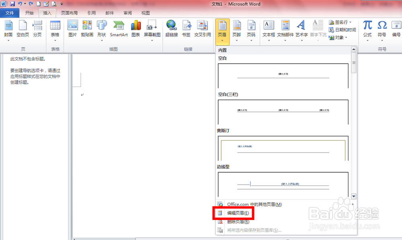Undo the last action

click(20, 4)
